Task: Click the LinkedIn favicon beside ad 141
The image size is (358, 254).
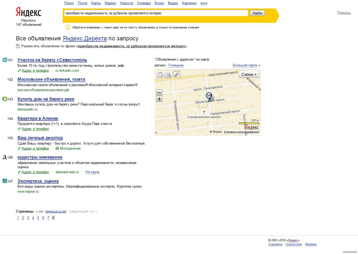Action: [5, 60]
